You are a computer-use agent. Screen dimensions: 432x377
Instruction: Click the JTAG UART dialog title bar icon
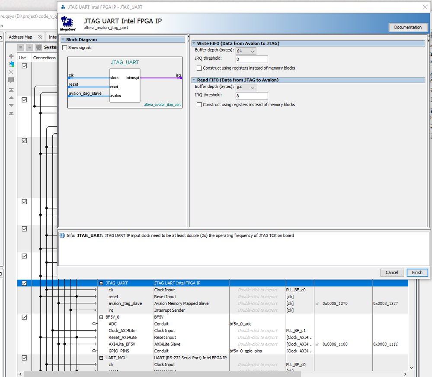coord(63,7)
